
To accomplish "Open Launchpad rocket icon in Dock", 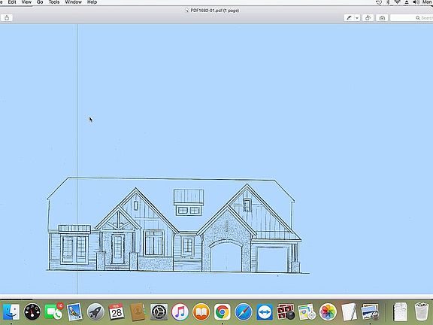I will [95, 311].
